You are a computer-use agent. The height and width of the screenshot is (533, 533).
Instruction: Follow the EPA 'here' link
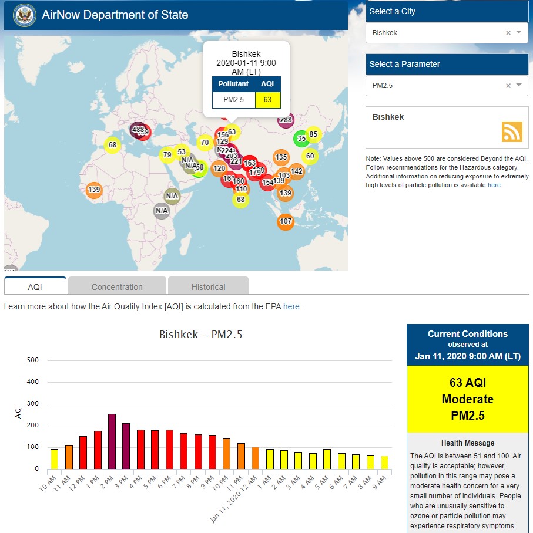point(291,306)
